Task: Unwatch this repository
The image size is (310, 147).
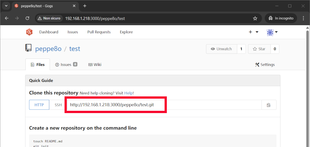Action: pyautogui.click(x=222, y=49)
